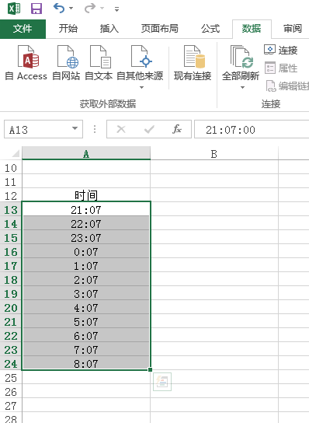Open the undo history dropdown arrow

coord(71,9)
